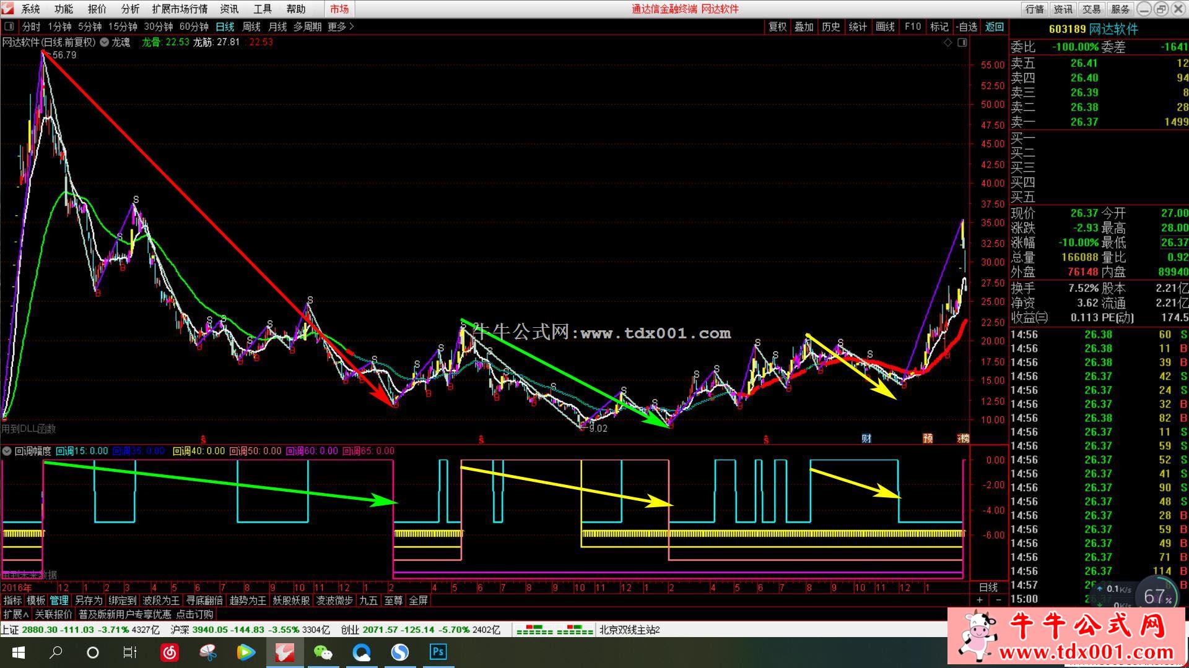Screen dimensions: 1189x668
Task: Click 叠加 overlay toolbar button
Action: tap(804, 27)
